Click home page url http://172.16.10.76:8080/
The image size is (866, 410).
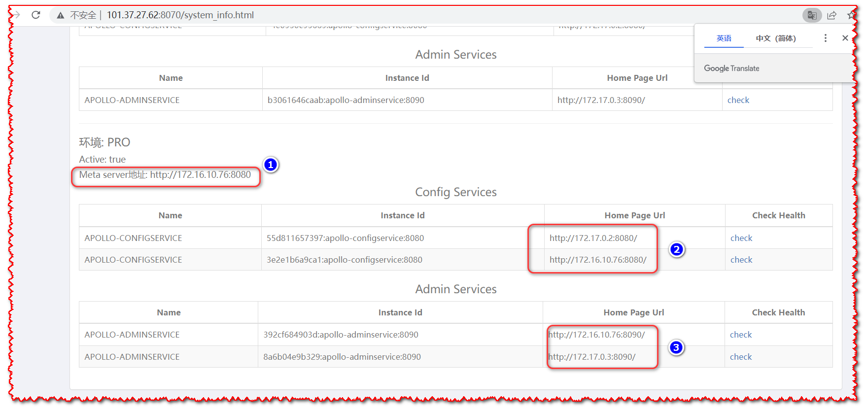[598, 260]
